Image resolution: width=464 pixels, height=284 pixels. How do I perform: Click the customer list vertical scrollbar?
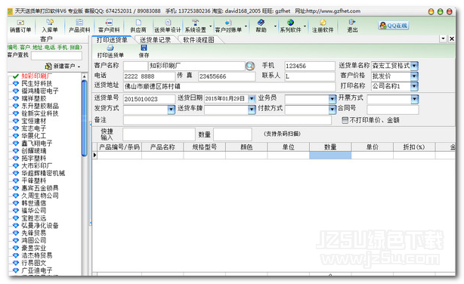pyautogui.click(x=85, y=174)
